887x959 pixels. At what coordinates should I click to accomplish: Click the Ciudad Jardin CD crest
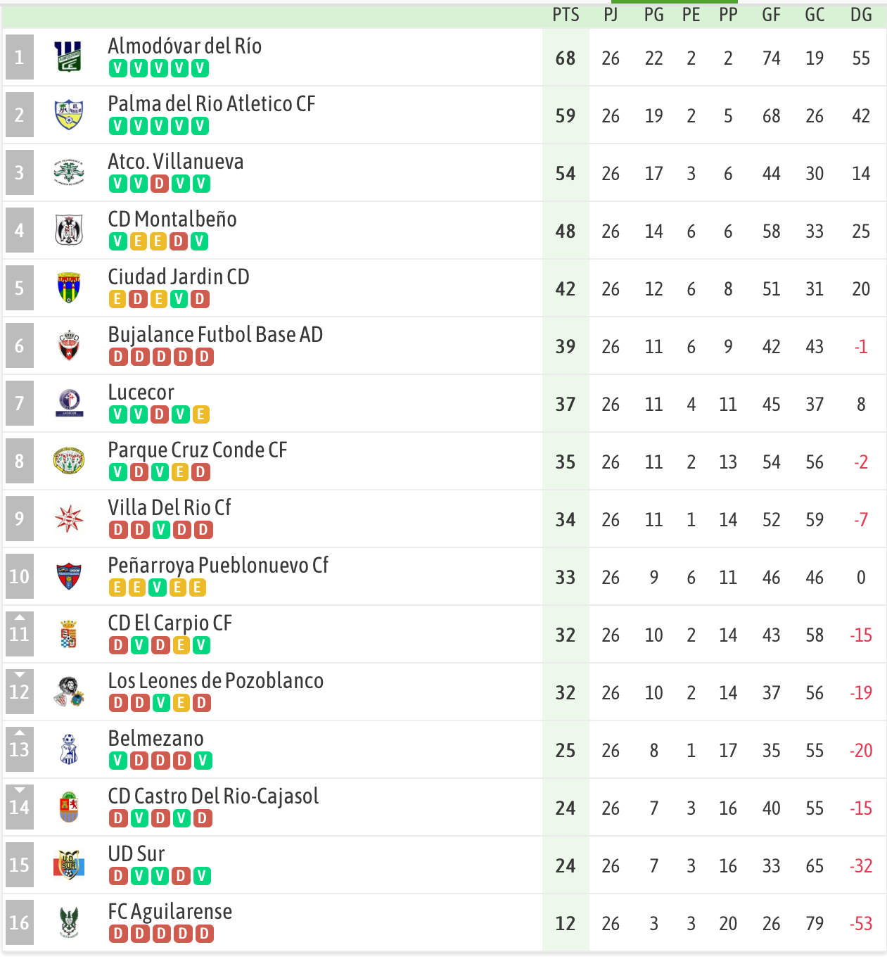tap(69, 288)
